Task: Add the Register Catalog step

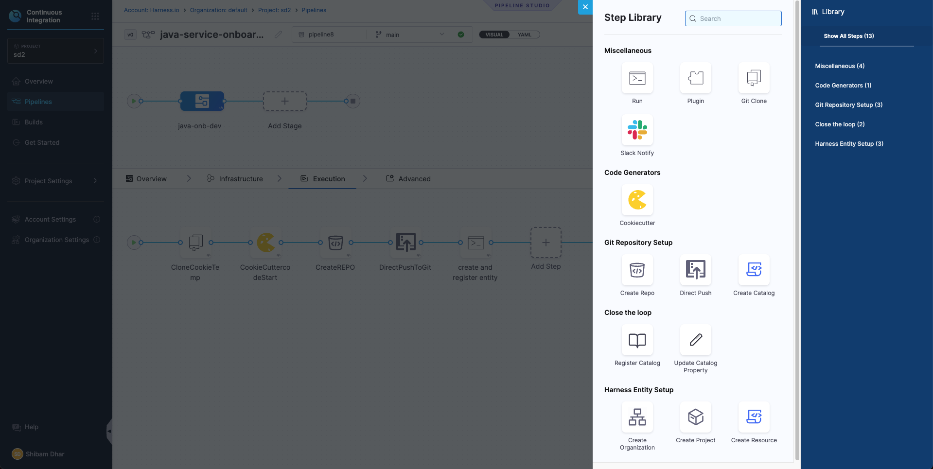Action: (637, 340)
